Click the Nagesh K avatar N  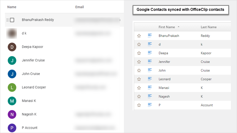12,114
